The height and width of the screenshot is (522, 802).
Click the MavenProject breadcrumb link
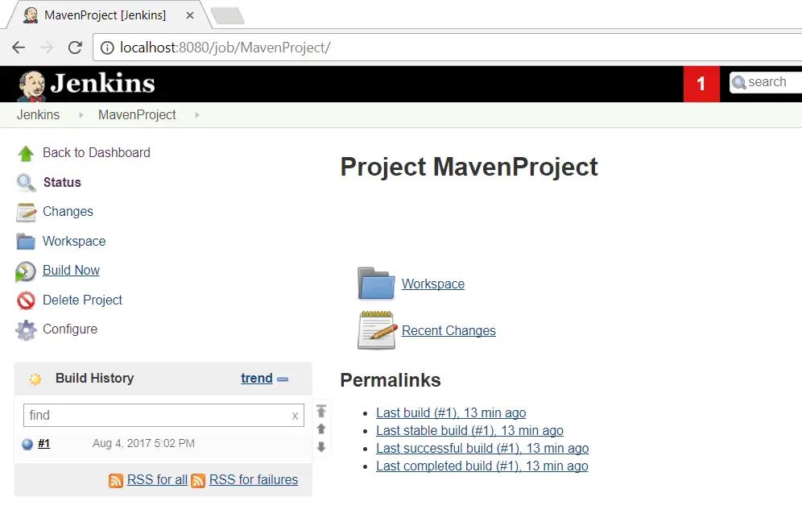[137, 115]
